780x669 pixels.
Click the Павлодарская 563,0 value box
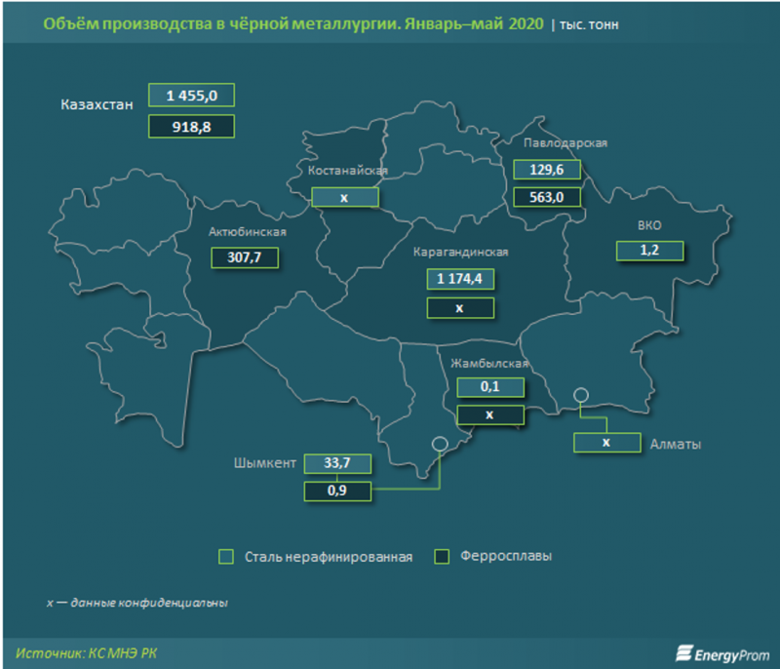(x=546, y=197)
